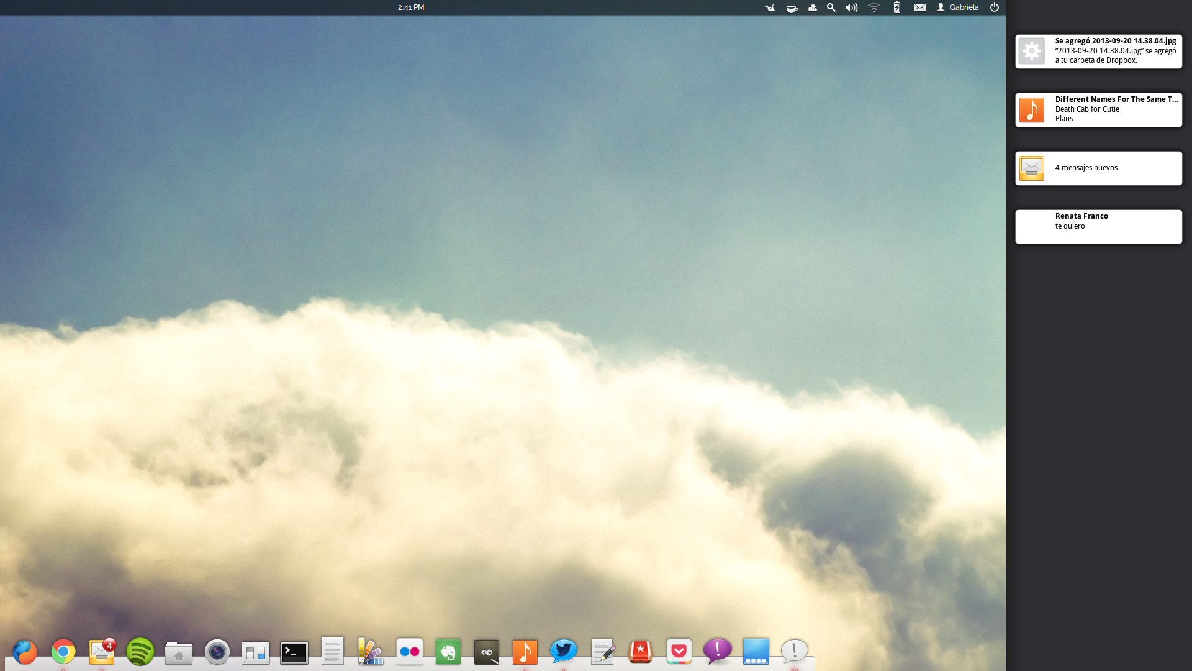Toggle the Caffeine cup indicator
The image size is (1192, 671).
(x=792, y=7)
